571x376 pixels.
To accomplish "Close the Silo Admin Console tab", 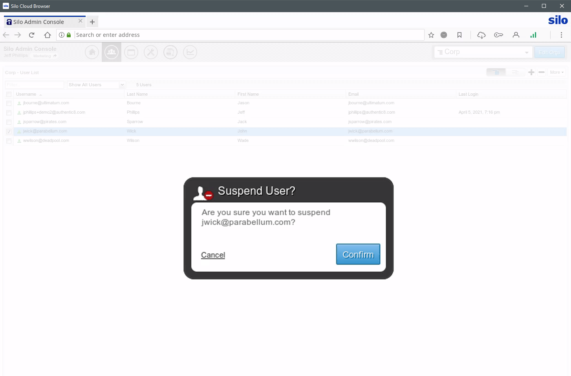I will pyautogui.click(x=81, y=21).
